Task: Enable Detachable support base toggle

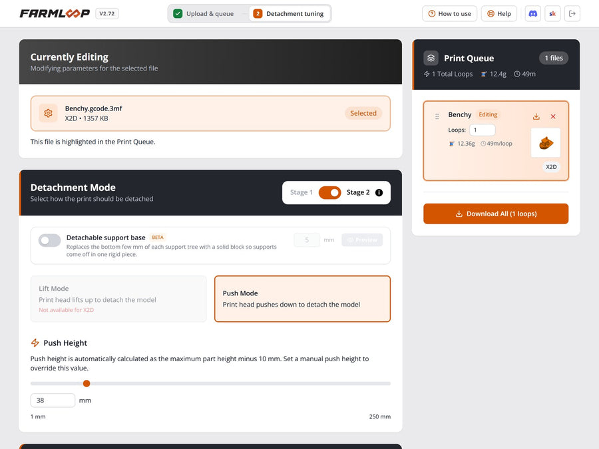Action: (49, 241)
